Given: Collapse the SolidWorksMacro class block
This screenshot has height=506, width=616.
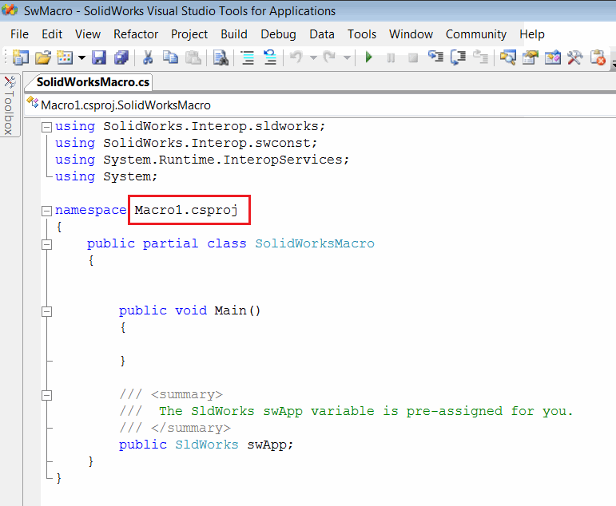Looking at the screenshot, I should pos(47,244).
